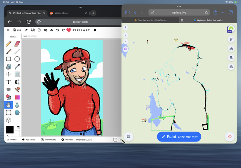The image size is (241, 168).
Task: Select the Lighten/Darken tool
Action: [x=17, y=82]
